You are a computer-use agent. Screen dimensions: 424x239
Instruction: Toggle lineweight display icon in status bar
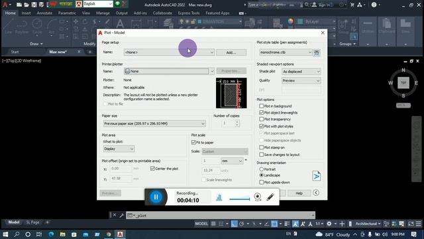[287, 224]
